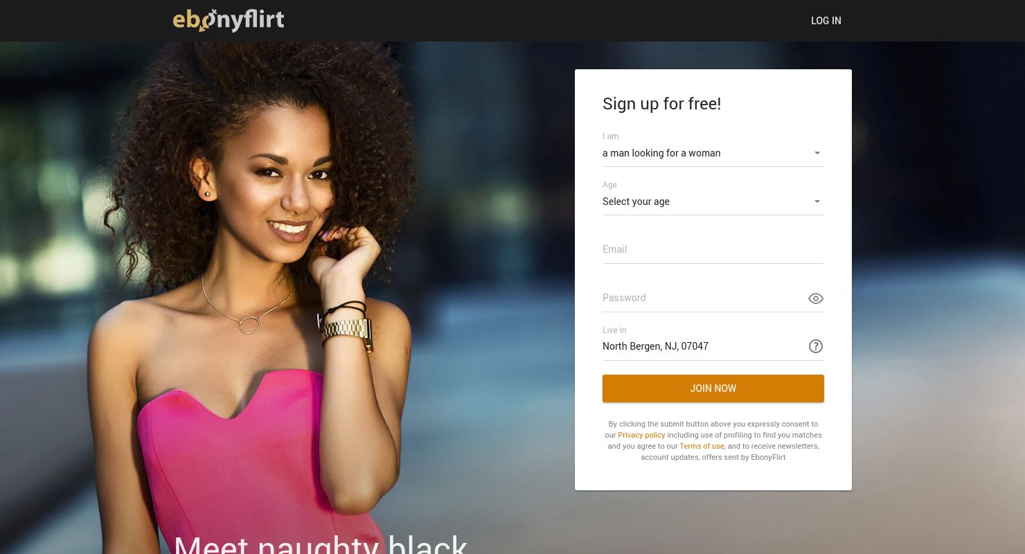
Task: Click the 'Live in' field label
Action: coord(614,330)
